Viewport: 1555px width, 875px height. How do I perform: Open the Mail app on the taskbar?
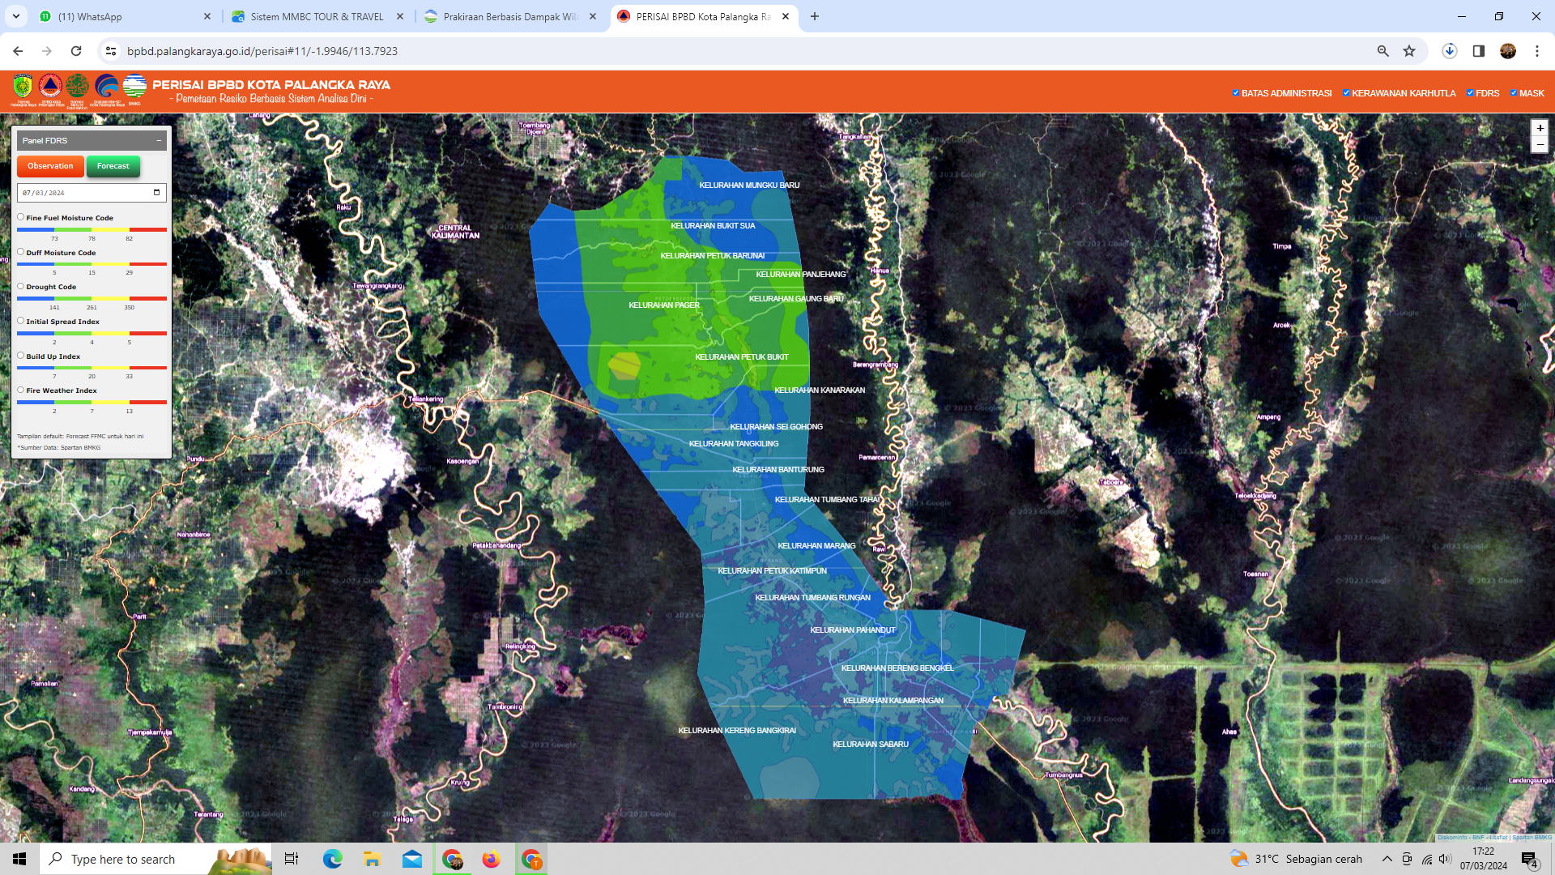412,859
